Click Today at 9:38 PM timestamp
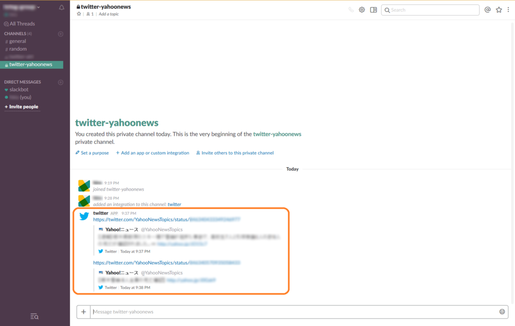515x326 pixels. click(x=135, y=288)
